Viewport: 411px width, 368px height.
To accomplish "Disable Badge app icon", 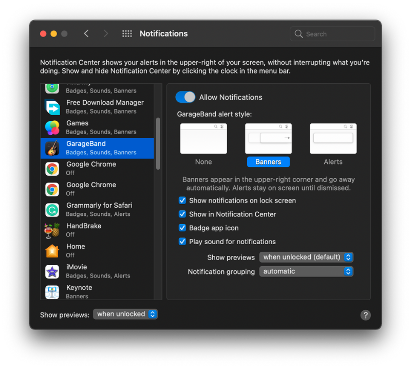I will [x=182, y=228].
